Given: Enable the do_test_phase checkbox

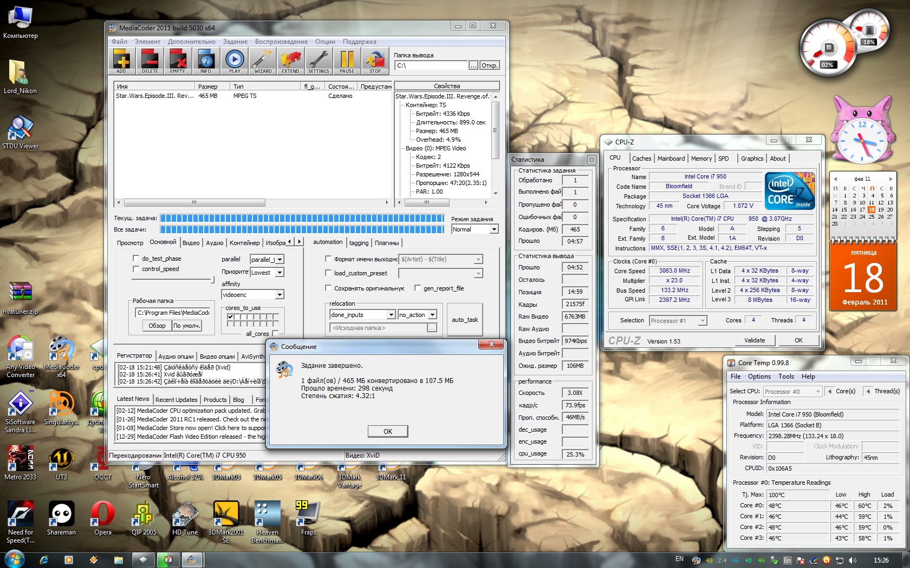Looking at the screenshot, I should pos(136,259).
